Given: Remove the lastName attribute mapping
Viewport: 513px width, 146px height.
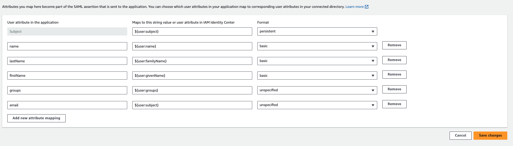Looking at the screenshot, I should (394, 60).
